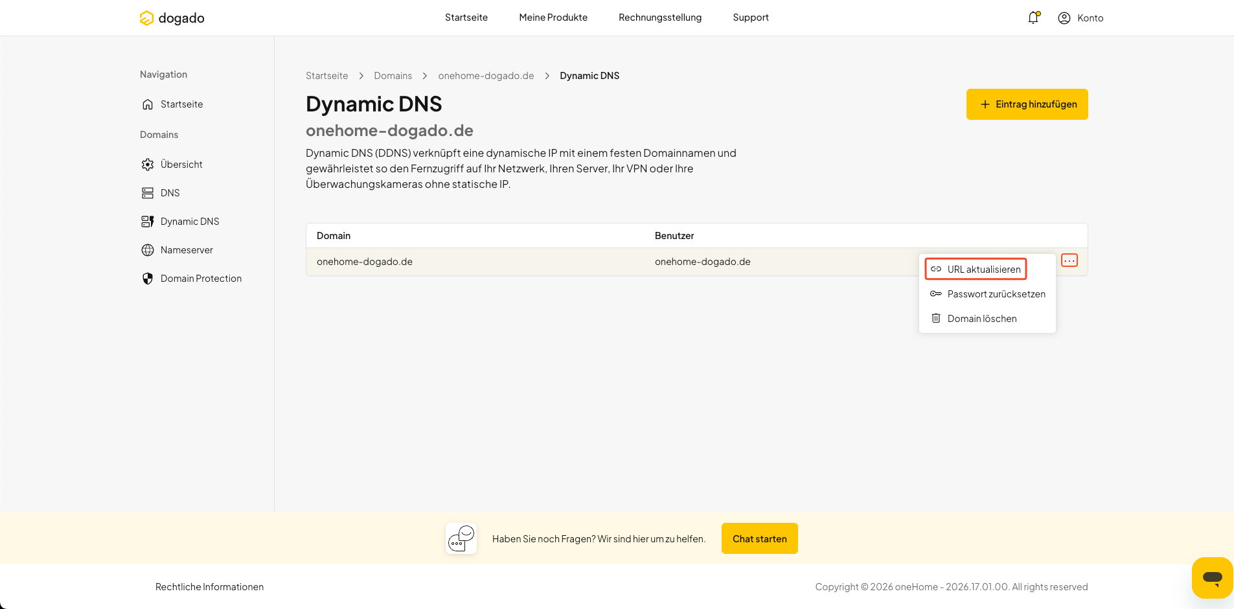Open Rechnungsstellung in top navigation
The width and height of the screenshot is (1234, 609).
[x=660, y=17]
